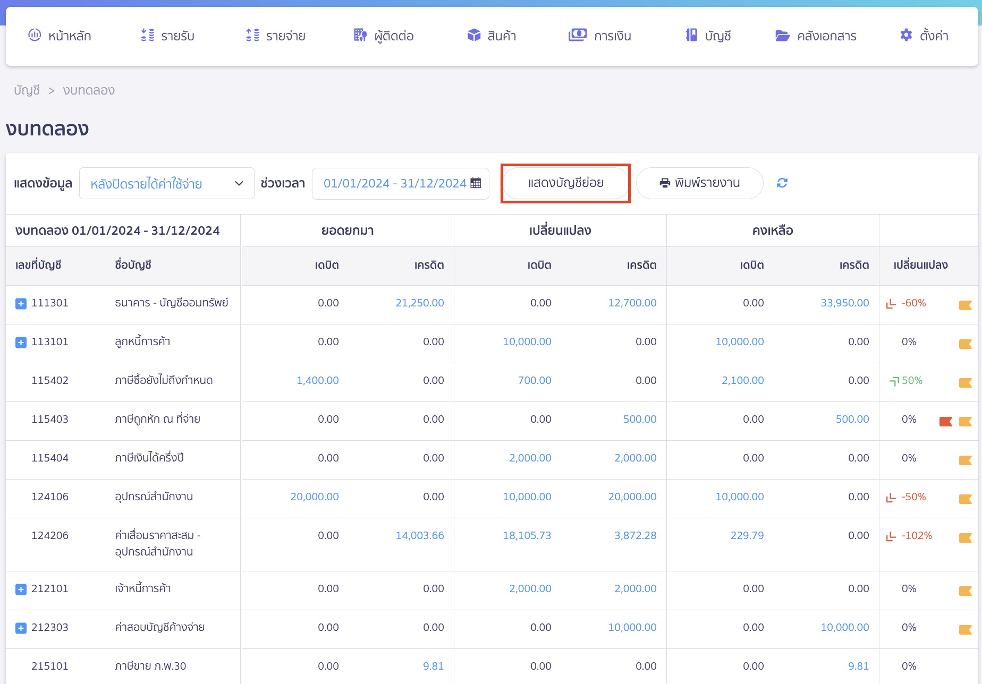Expand account 212303 row
The height and width of the screenshot is (684, 982).
pos(21,628)
